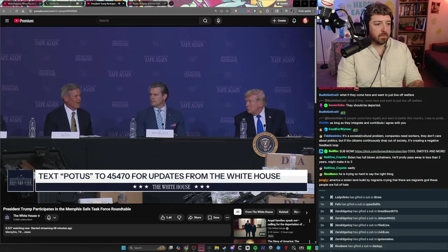
Task: Save the video to a playlist
Action: (213, 217)
